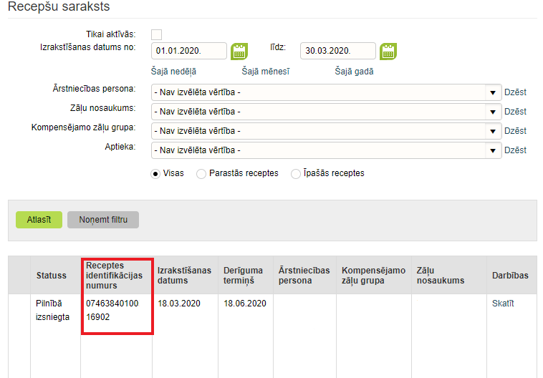
Task: Sort by the 'Statuss' column header
Action: [x=55, y=276]
